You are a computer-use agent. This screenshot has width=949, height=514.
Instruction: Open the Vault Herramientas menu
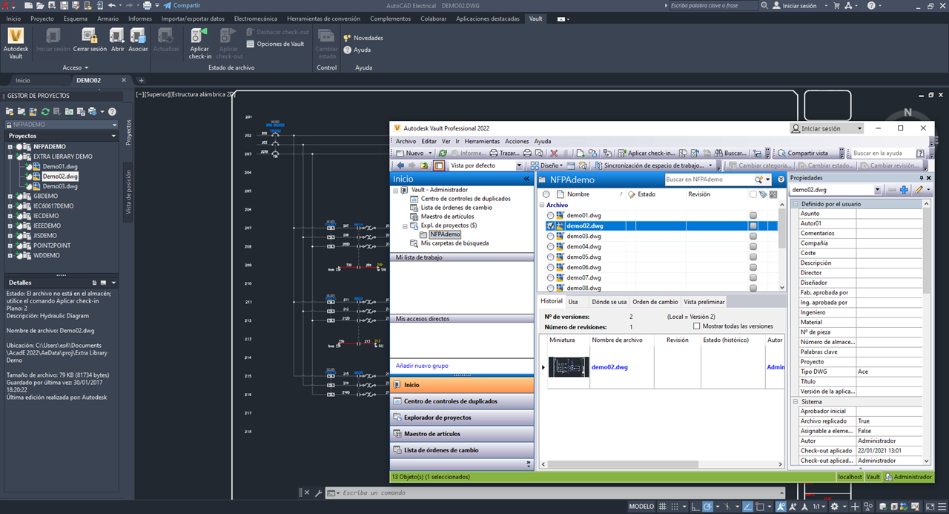coord(482,141)
